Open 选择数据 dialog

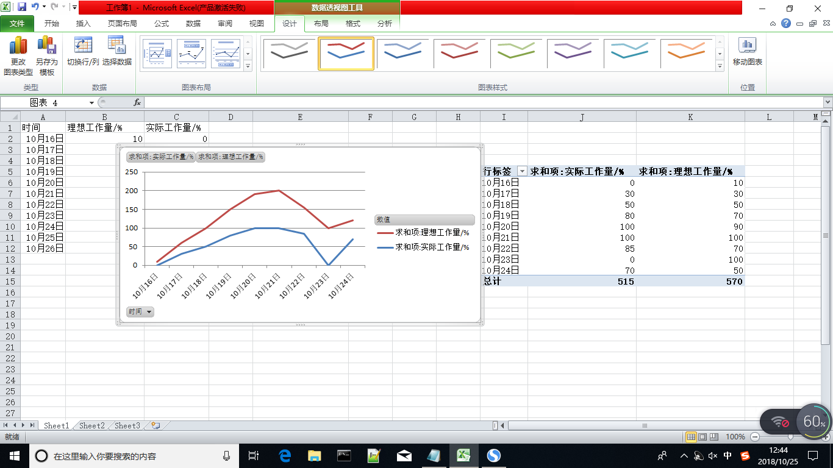tap(116, 51)
